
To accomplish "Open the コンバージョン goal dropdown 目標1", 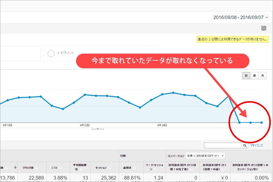I will (205, 156).
